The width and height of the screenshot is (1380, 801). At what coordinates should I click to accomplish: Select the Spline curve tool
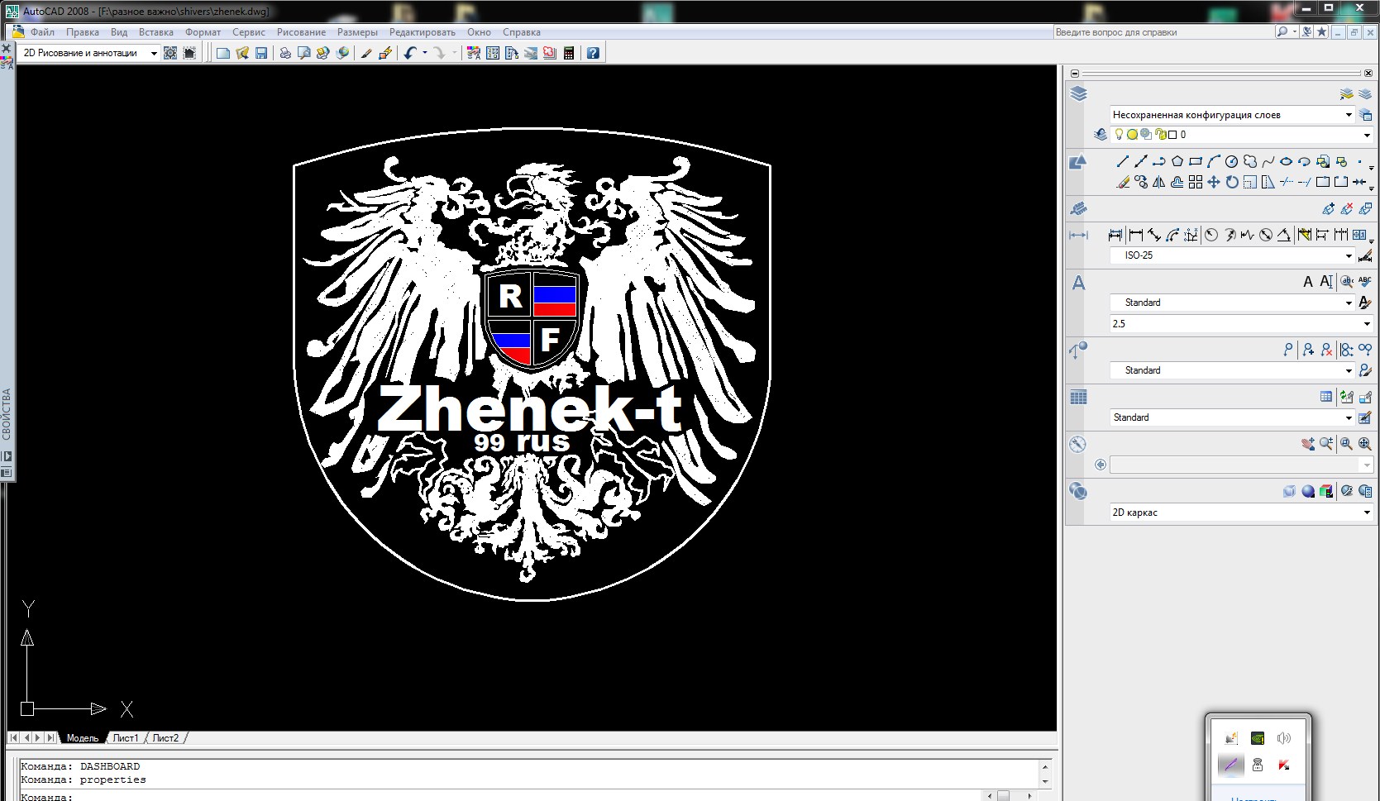point(1268,162)
